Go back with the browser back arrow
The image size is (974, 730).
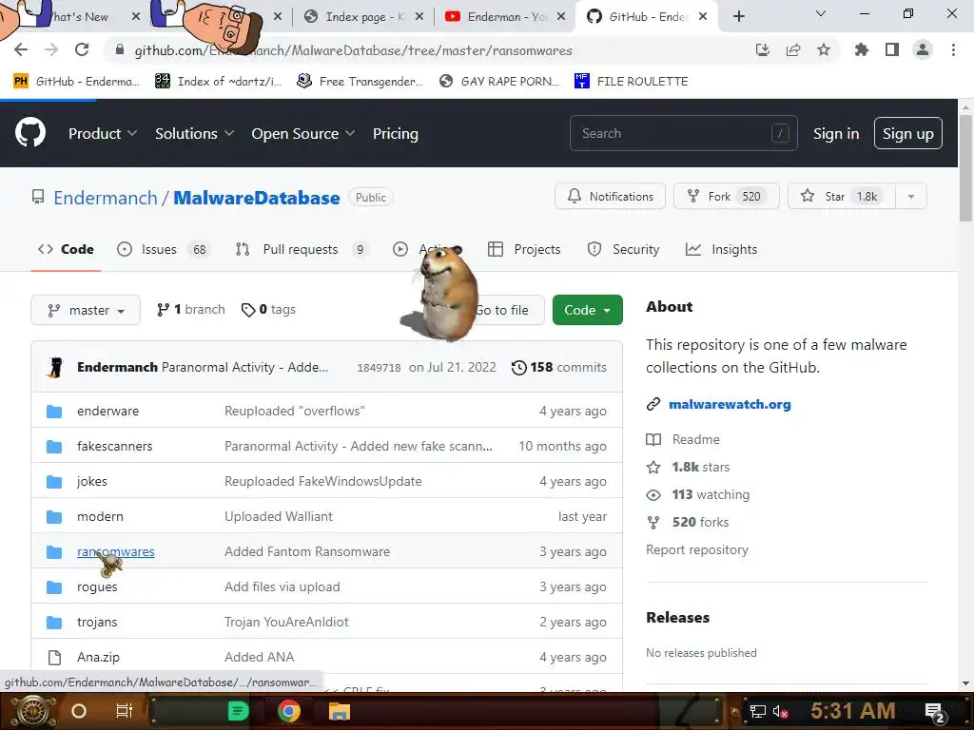click(x=21, y=49)
